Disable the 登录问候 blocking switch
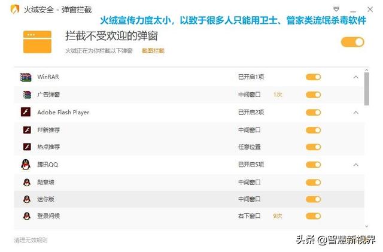The height and width of the screenshot is (252, 383). coord(314,216)
